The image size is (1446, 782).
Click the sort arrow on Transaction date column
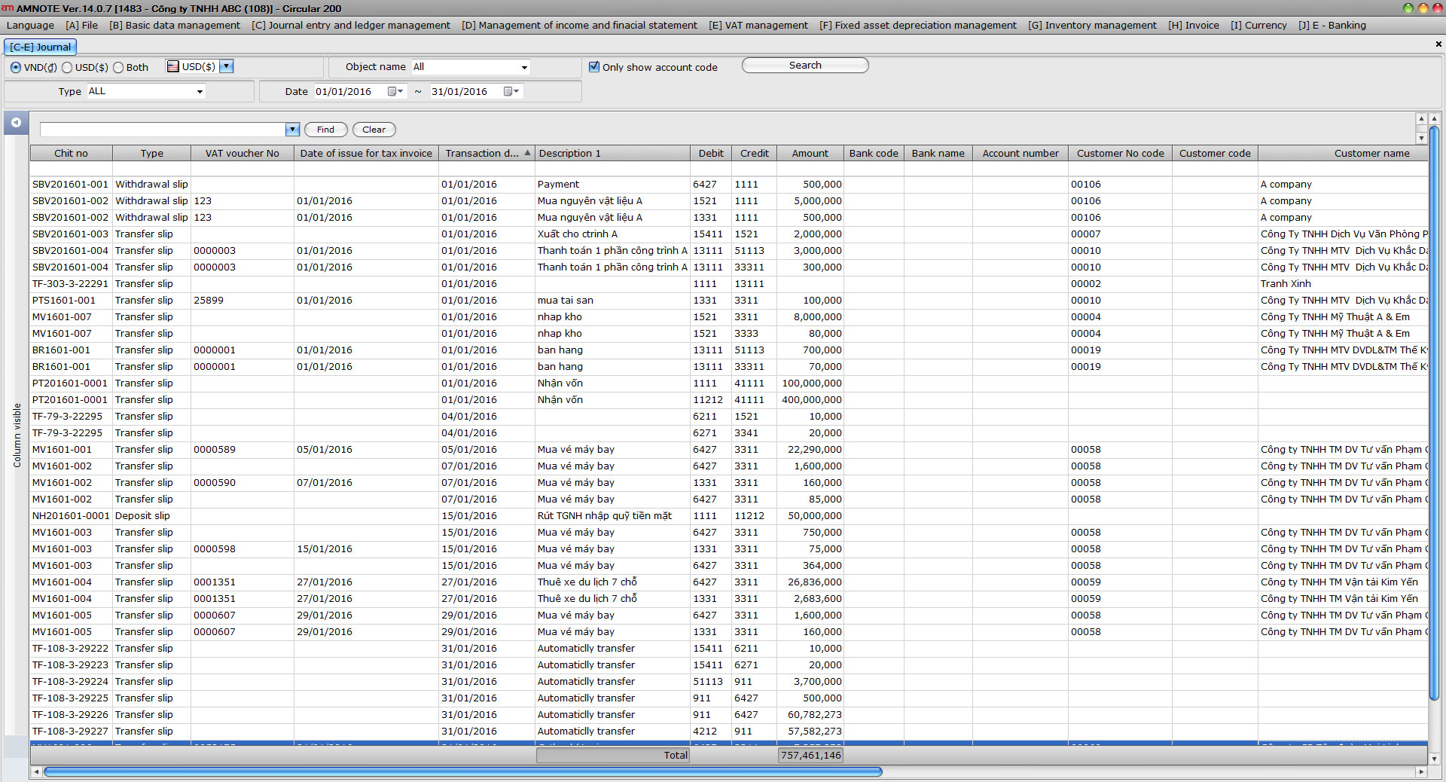pos(527,153)
